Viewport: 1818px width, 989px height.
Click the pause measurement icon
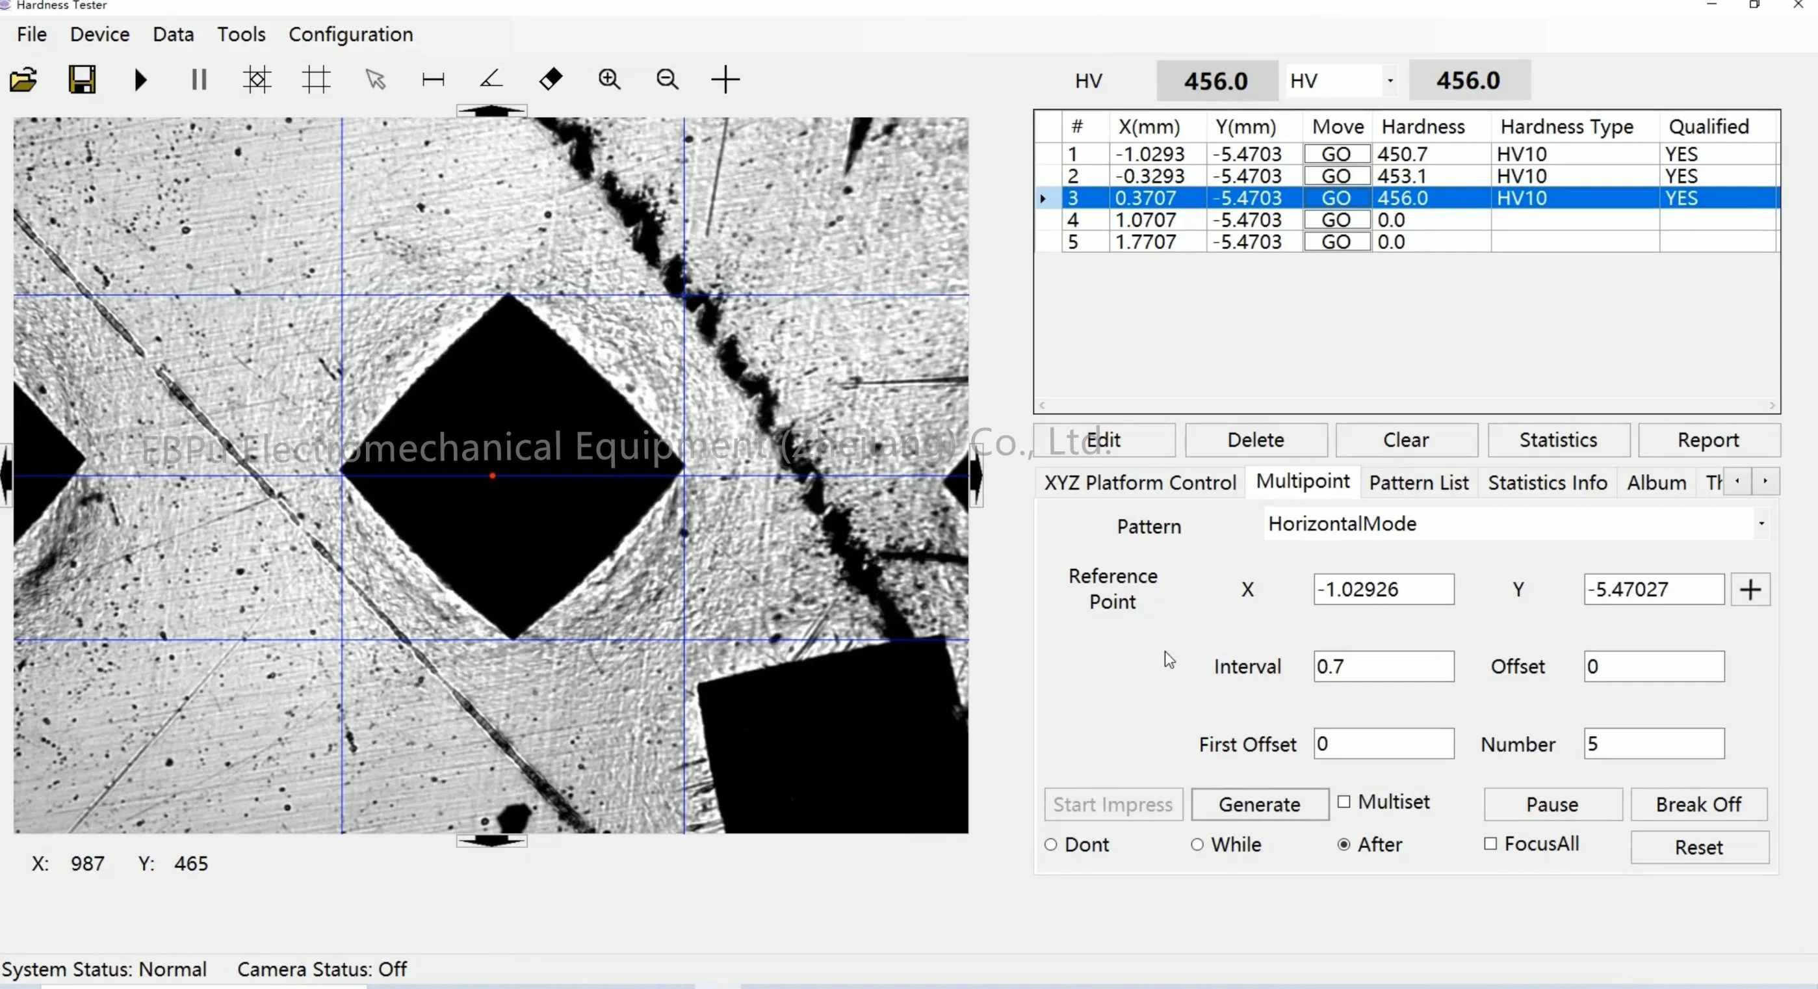[x=198, y=79]
